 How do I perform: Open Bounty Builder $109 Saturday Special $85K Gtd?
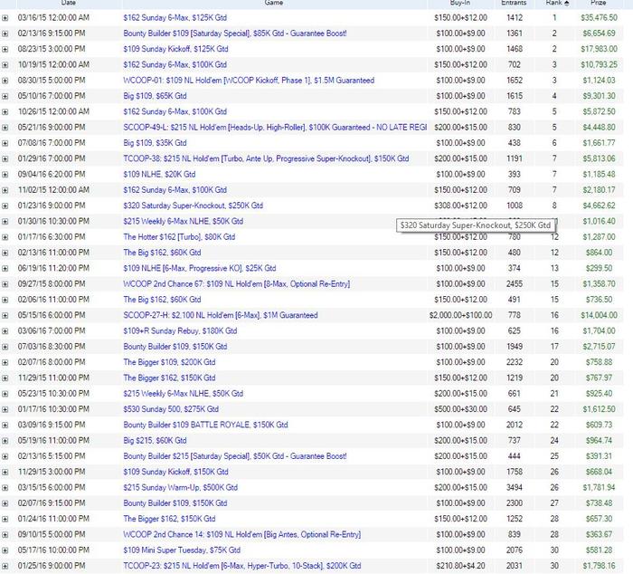235,33
